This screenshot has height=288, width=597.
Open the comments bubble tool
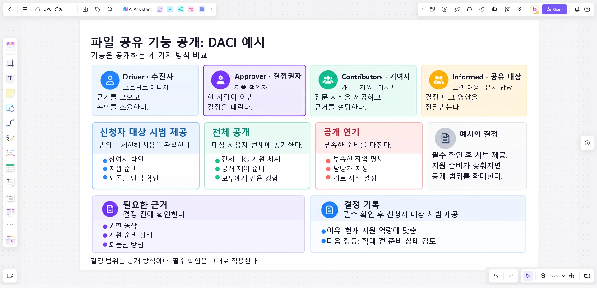470,9
